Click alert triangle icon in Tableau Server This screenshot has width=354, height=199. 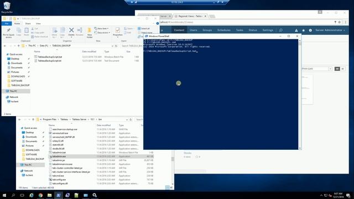pyautogui.click(x=296, y=30)
